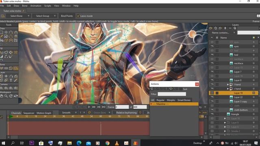Select the Mainline action row
260x146 pixels.
pos(174,104)
